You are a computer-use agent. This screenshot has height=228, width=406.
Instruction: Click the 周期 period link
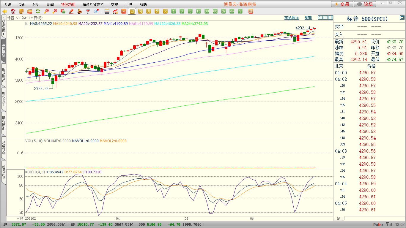[308, 18]
